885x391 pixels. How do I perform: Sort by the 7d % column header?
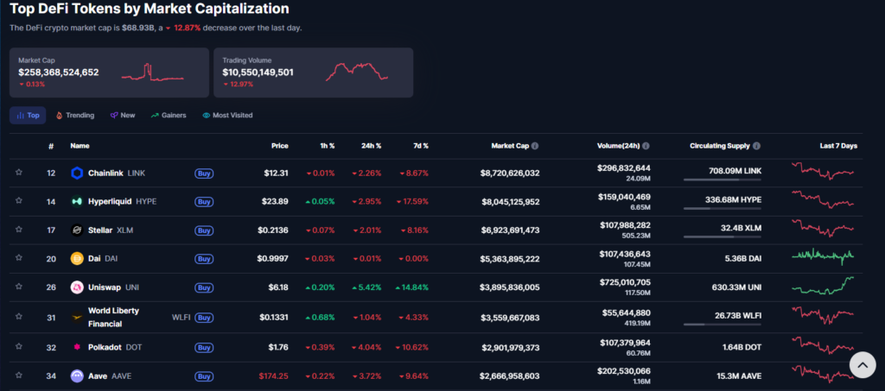[419, 146]
